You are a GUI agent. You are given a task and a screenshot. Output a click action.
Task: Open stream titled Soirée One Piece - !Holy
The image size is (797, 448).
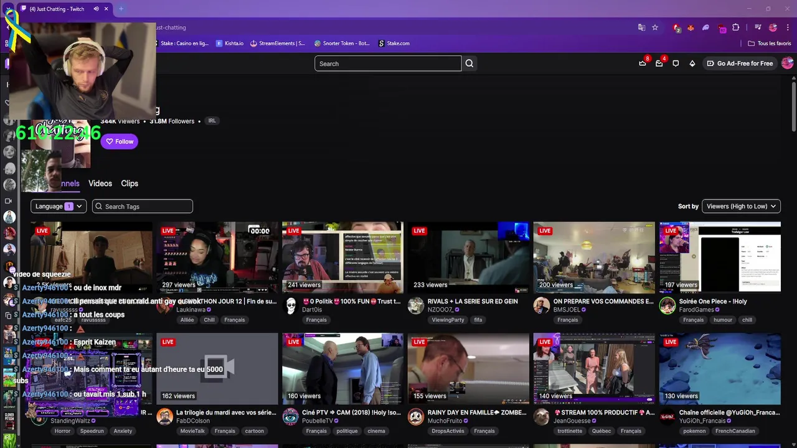(713, 301)
